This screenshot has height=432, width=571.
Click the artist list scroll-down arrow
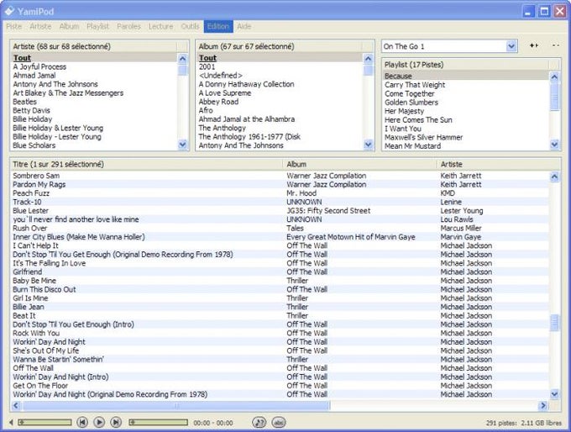click(x=182, y=145)
